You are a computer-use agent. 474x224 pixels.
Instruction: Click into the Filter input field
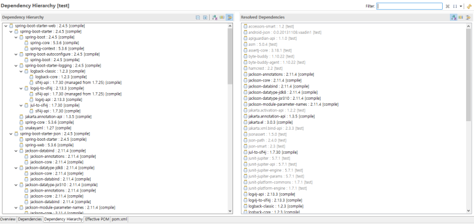(x=410, y=6)
